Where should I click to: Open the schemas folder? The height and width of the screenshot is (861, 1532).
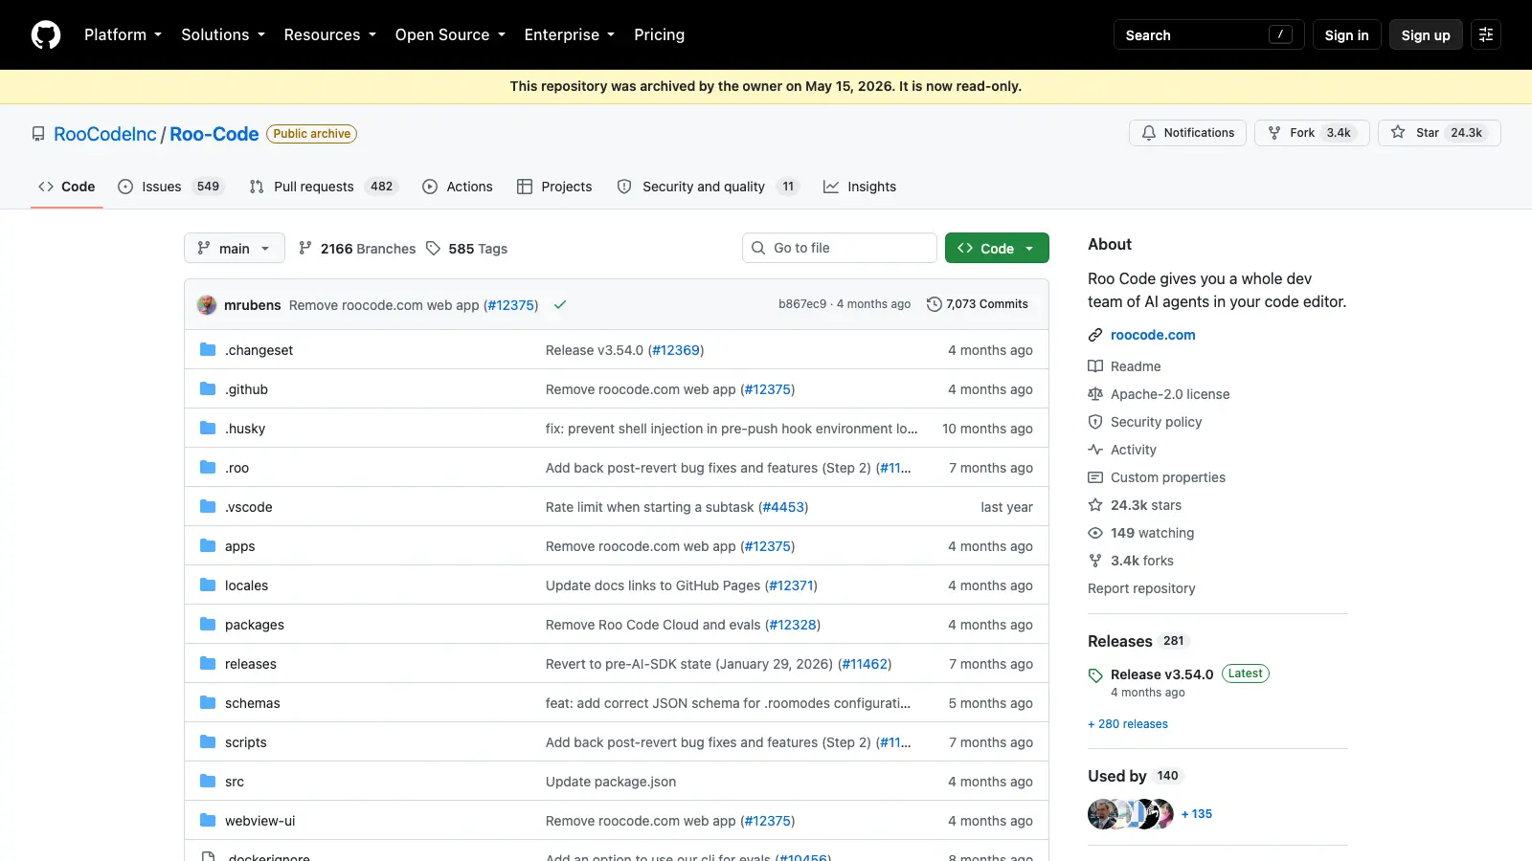(253, 703)
